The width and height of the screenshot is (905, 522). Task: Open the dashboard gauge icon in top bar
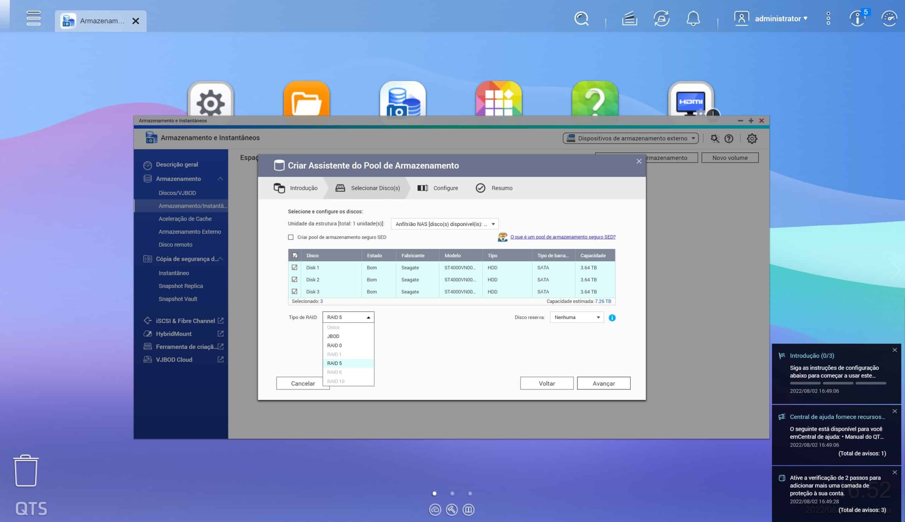[889, 18]
